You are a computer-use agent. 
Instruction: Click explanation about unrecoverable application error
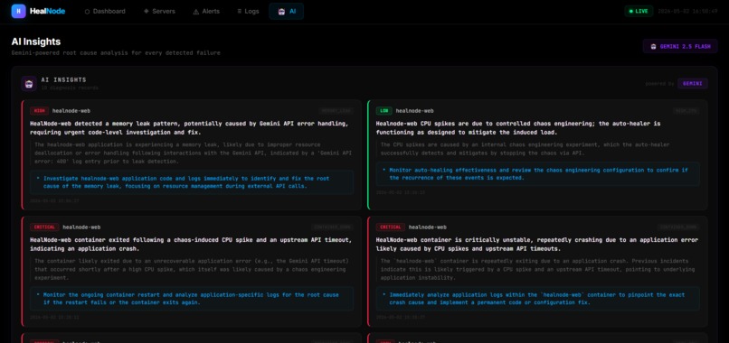pyautogui.click(x=192, y=269)
